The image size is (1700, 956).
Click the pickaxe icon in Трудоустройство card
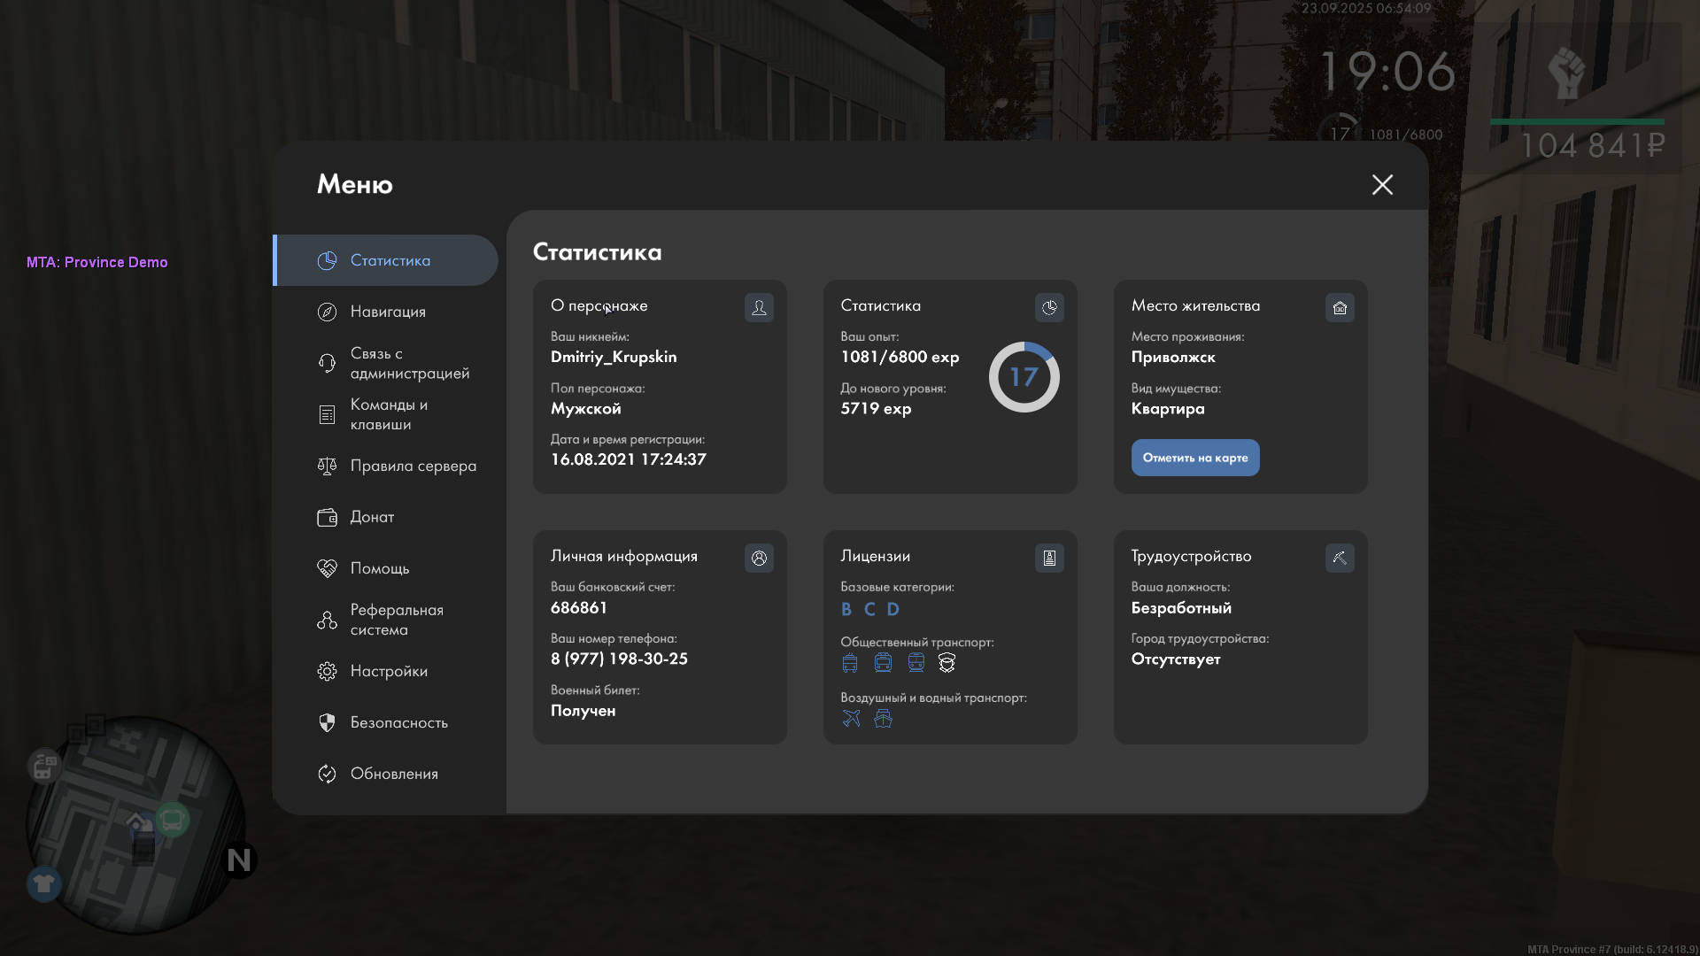click(x=1340, y=558)
